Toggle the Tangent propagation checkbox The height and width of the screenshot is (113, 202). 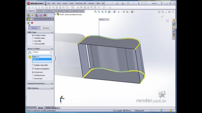click(33, 69)
